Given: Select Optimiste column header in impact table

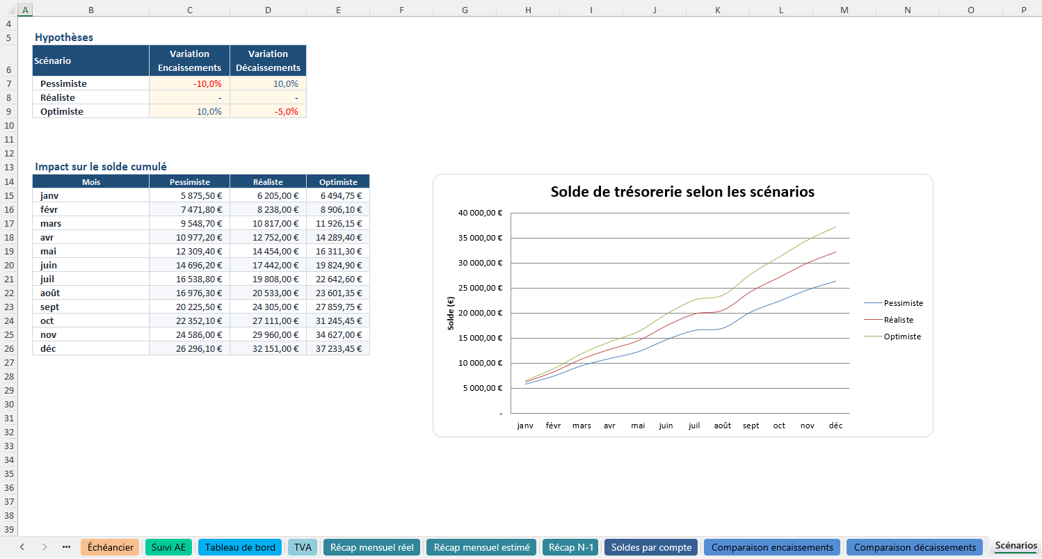Looking at the screenshot, I should click(338, 181).
